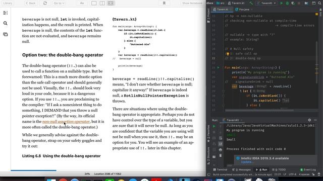Click the Clear All trash icon in Run console
Viewport: 323px width, 181px height.
tap(221, 155)
